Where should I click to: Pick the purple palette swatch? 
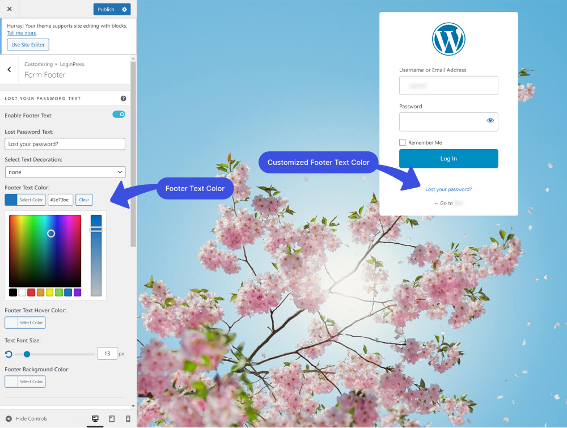(77, 293)
